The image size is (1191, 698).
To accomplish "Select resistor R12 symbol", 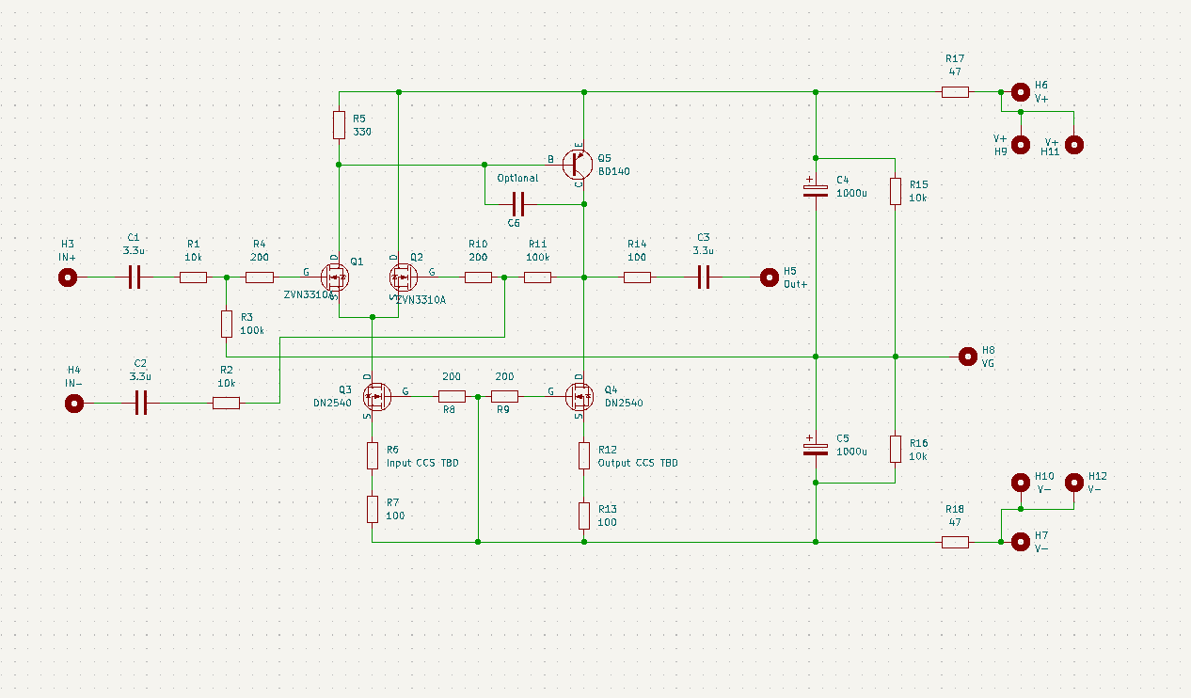I will pyautogui.click(x=584, y=456).
